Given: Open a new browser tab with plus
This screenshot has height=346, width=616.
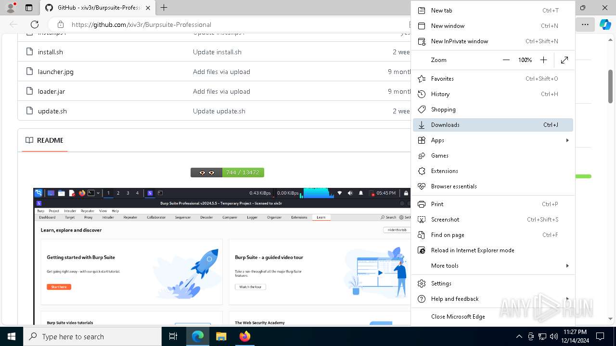Looking at the screenshot, I should coord(164,8).
